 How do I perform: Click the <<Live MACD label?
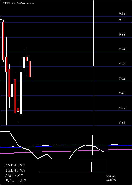(111, 178)
